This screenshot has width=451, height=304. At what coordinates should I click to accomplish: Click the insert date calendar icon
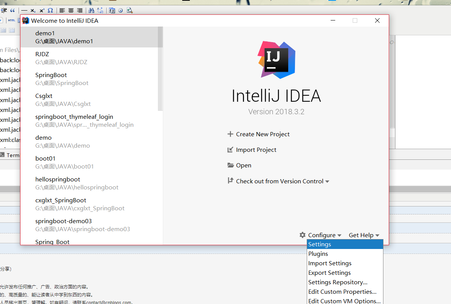click(112, 11)
